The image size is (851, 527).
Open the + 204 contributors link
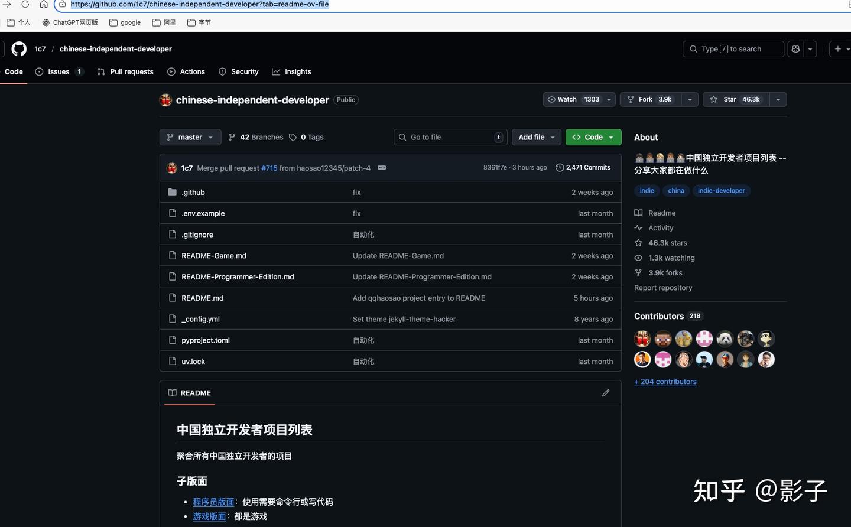[665, 382]
